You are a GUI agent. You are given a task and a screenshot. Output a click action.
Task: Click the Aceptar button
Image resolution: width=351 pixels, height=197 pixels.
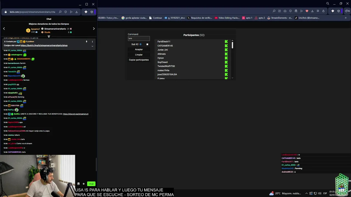pyautogui.click(x=139, y=50)
